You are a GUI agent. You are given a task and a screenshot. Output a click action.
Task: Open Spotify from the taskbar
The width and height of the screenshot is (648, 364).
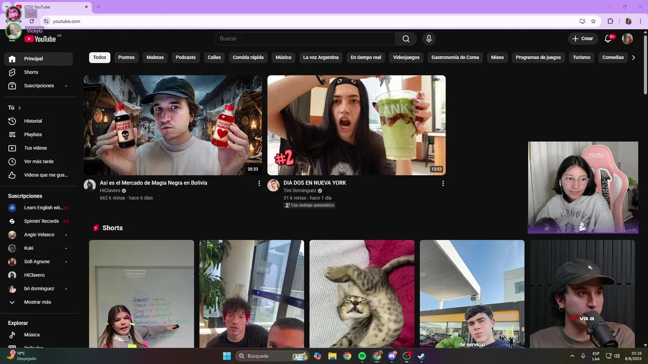(x=362, y=356)
